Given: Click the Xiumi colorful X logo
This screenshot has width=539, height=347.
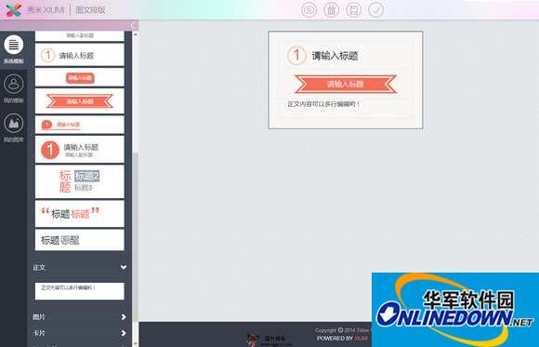Looking at the screenshot, I should coord(13,9).
